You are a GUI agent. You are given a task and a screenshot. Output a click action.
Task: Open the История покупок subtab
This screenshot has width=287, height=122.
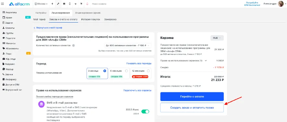[90, 19]
